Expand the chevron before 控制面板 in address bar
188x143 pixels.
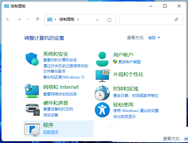(x=55, y=19)
